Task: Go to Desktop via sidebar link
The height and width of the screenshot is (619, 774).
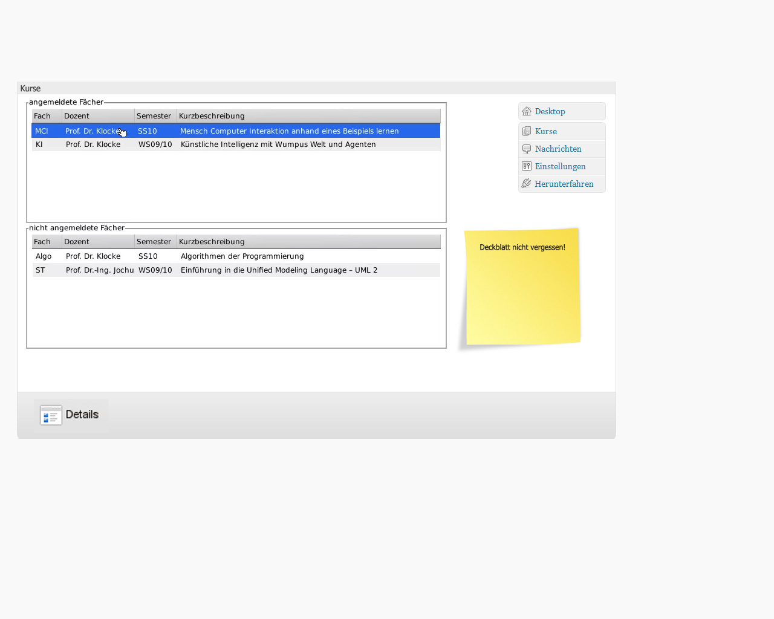Action: (x=550, y=111)
